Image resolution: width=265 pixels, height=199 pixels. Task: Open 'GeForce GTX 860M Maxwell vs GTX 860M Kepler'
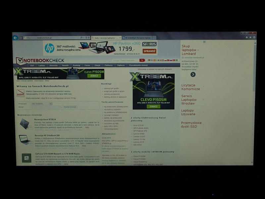(x=58, y=154)
